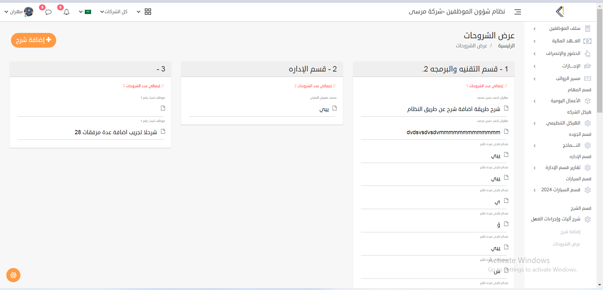The width and height of the screenshot is (603, 290).
Task: Select عرض الشروحات sidebar submenu item
Action: (566, 244)
